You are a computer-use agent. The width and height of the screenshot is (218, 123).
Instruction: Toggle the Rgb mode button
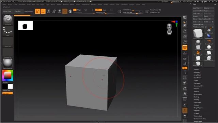[85, 10]
